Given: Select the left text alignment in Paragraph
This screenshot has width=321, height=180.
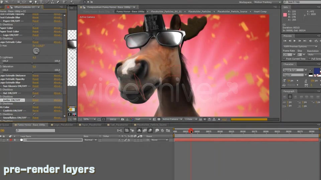Looking at the screenshot, I should tap(285, 97).
